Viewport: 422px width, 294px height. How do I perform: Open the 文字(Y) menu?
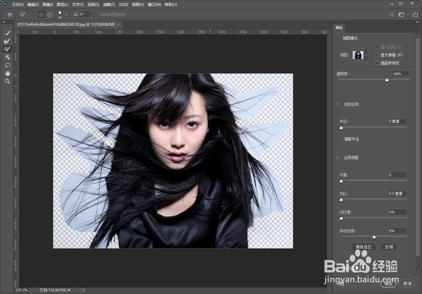click(x=78, y=4)
